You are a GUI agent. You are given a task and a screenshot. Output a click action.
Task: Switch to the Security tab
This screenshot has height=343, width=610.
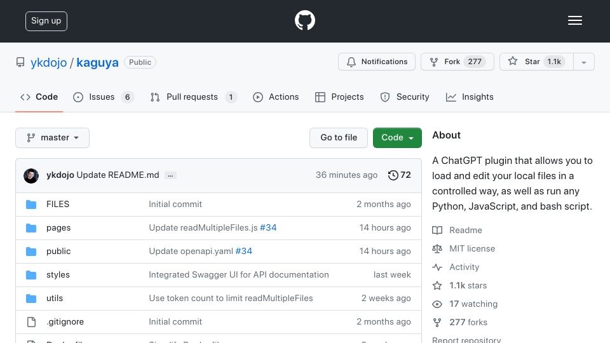pyautogui.click(x=405, y=97)
